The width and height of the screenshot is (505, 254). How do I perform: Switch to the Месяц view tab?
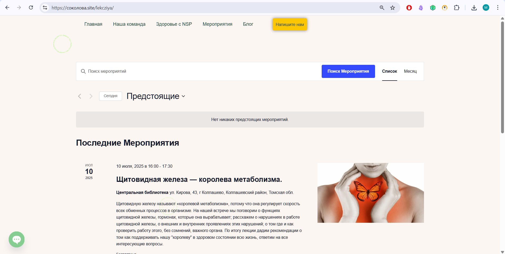410,71
